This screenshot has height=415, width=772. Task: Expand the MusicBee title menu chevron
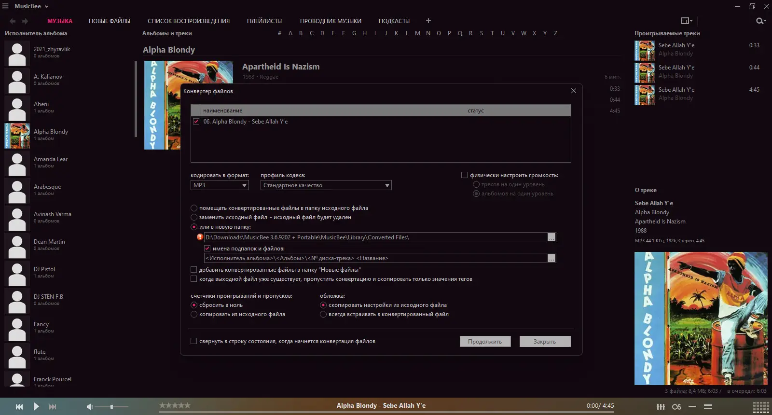coord(47,7)
